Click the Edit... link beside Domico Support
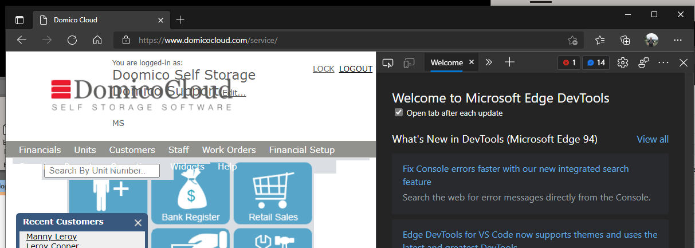 point(234,93)
